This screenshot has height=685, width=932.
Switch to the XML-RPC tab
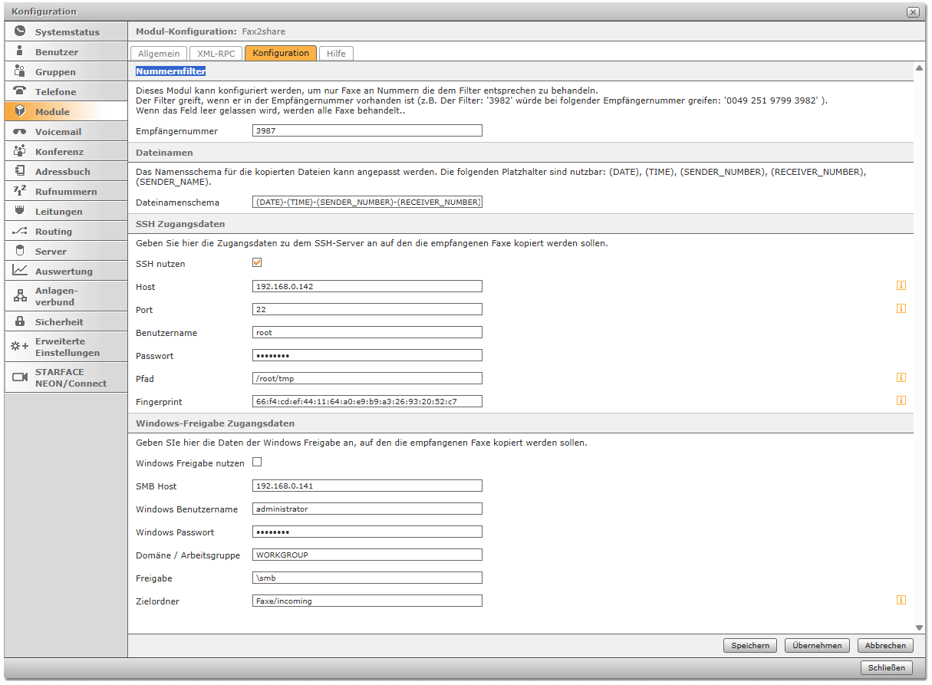click(x=215, y=54)
